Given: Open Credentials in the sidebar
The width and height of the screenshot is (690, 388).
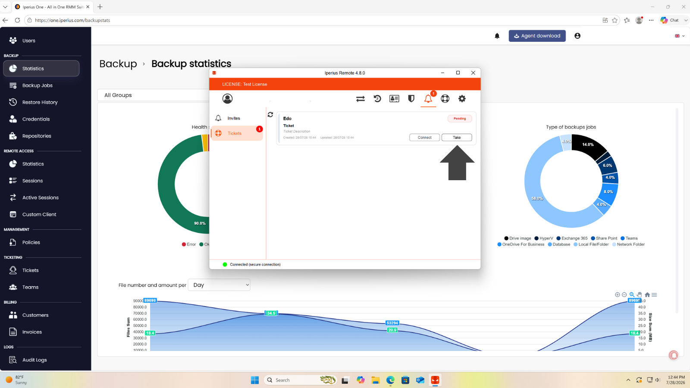Looking at the screenshot, I should coord(41,119).
